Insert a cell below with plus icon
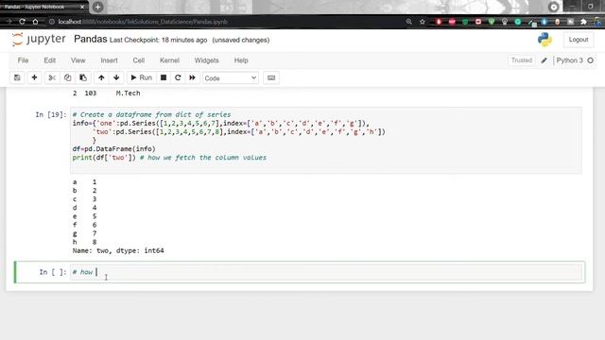The width and height of the screenshot is (605, 340). (34, 77)
